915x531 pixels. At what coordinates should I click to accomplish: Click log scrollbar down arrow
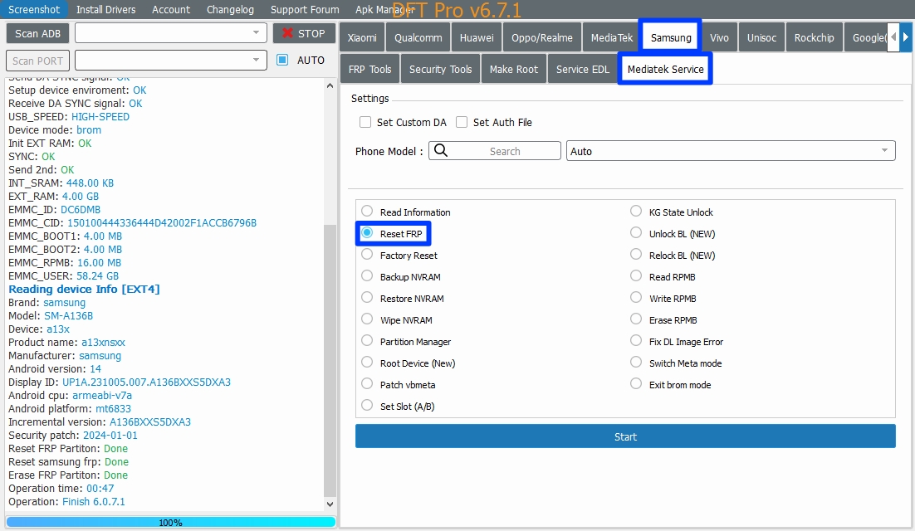[330, 504]
